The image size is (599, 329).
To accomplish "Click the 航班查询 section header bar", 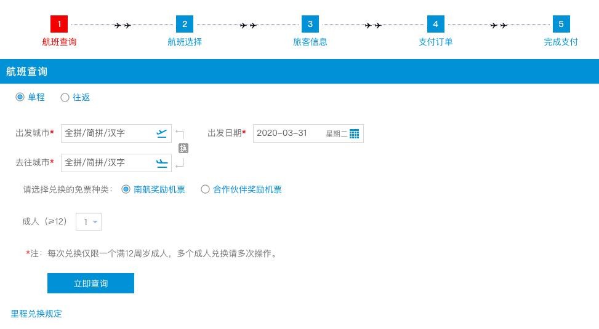I will (x=299, y=71).
